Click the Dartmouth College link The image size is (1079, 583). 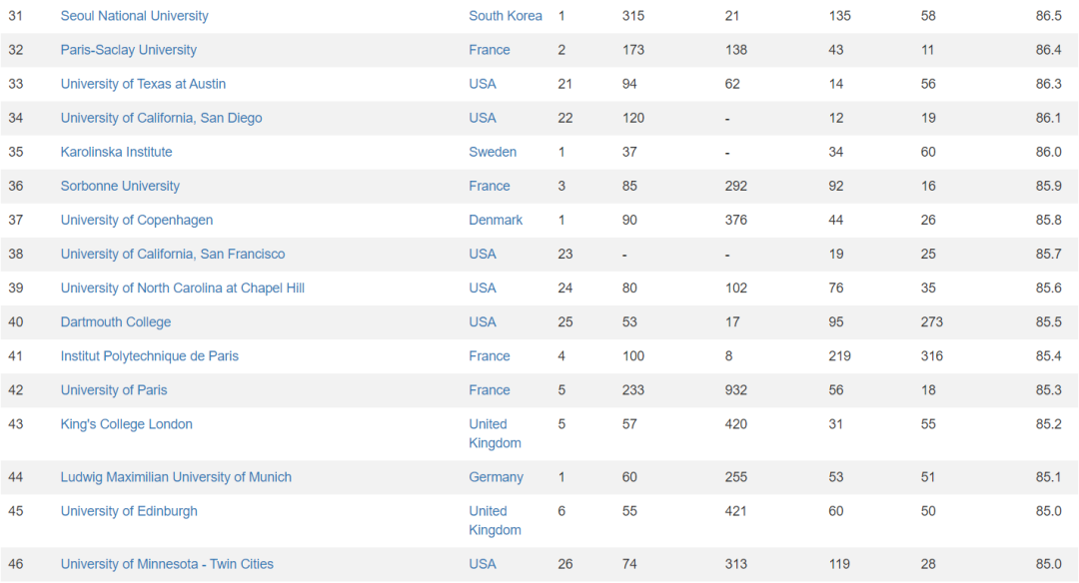pyautogui.click(x=115, y=321)
